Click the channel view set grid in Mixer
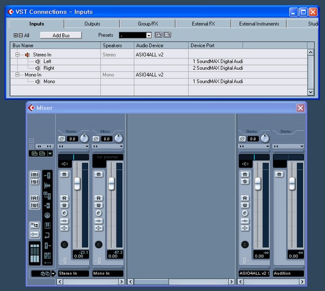This screenshot has width=325, height=291. point(35,253)
